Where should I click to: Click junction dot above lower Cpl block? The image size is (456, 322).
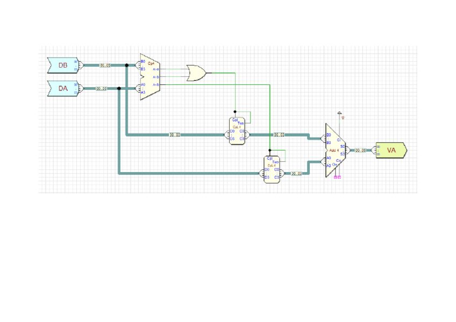[x=269, y=151]
